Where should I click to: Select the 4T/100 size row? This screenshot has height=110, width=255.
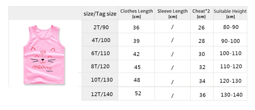(164, 40)
